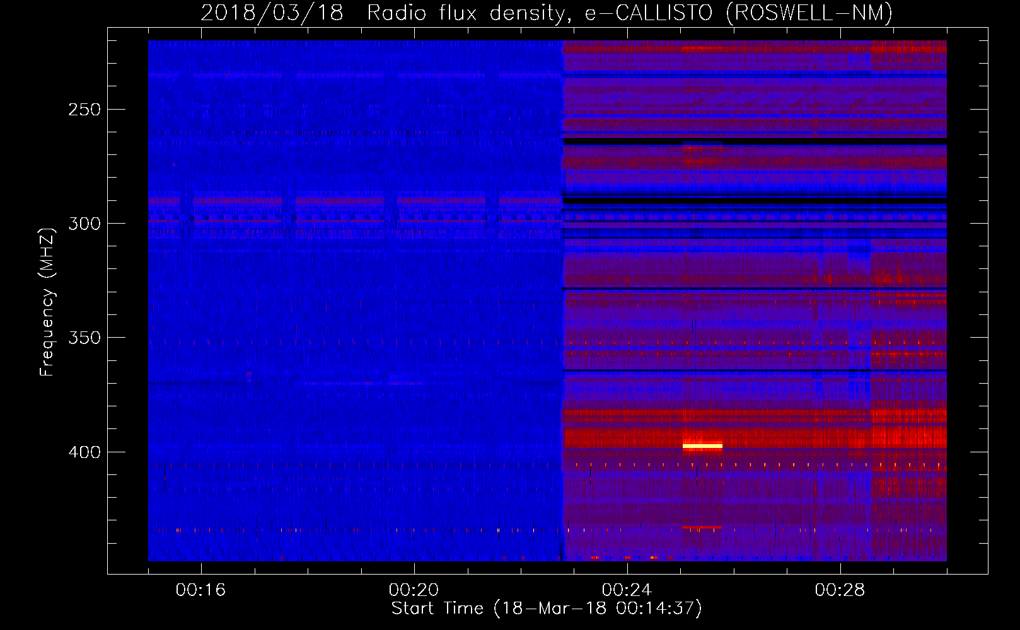The height and width of the screenshot is (630, 1020).
Task: Click the 250 frequency tick label
Action: (84, 110)
